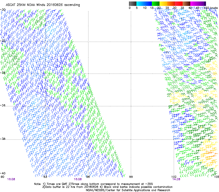
Task: Click the '15' legend scale label
Action: (x=152, y=8)
